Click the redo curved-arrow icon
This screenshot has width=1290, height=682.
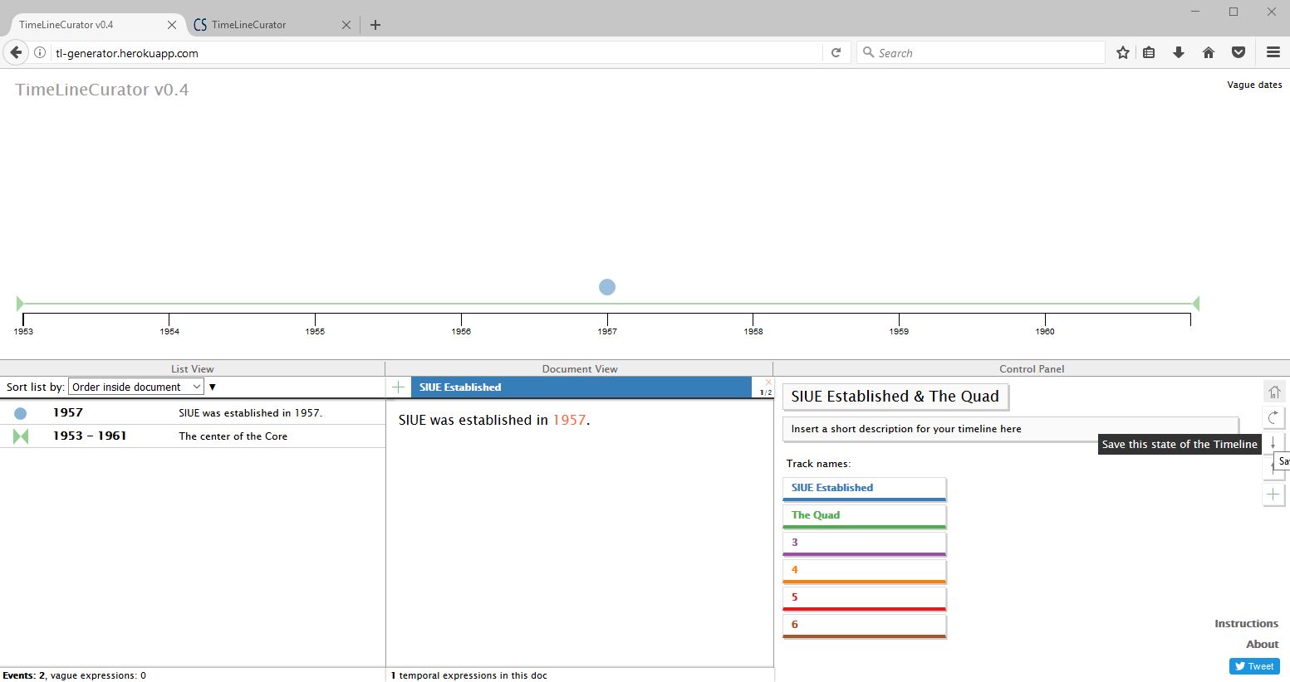tap(1273, 417)
